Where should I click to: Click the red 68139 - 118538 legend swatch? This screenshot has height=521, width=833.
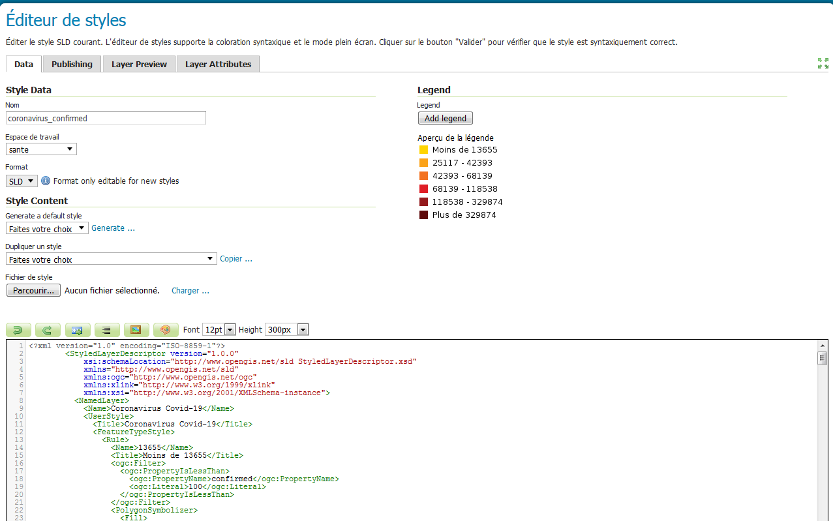tap(423, 189)
